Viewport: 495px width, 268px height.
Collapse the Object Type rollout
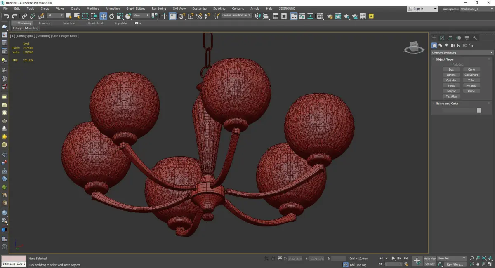pos(444,59)
